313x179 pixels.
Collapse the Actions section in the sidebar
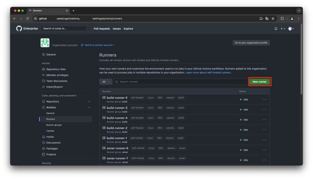(x=89, y=107)
